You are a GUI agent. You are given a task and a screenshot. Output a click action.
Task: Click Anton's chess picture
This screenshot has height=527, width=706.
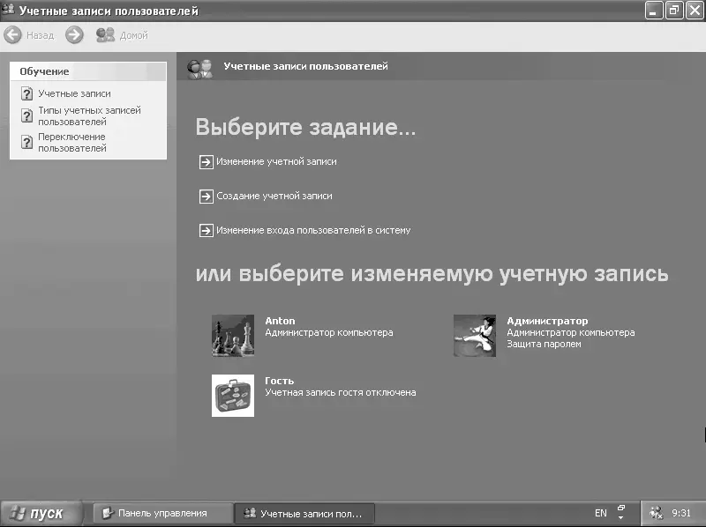coord(233,336)
